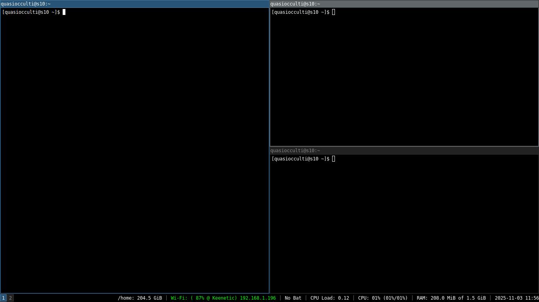This screenshot has width=539, height=302.
Task: Switch to workspace 1
Action: click(4, 298)
